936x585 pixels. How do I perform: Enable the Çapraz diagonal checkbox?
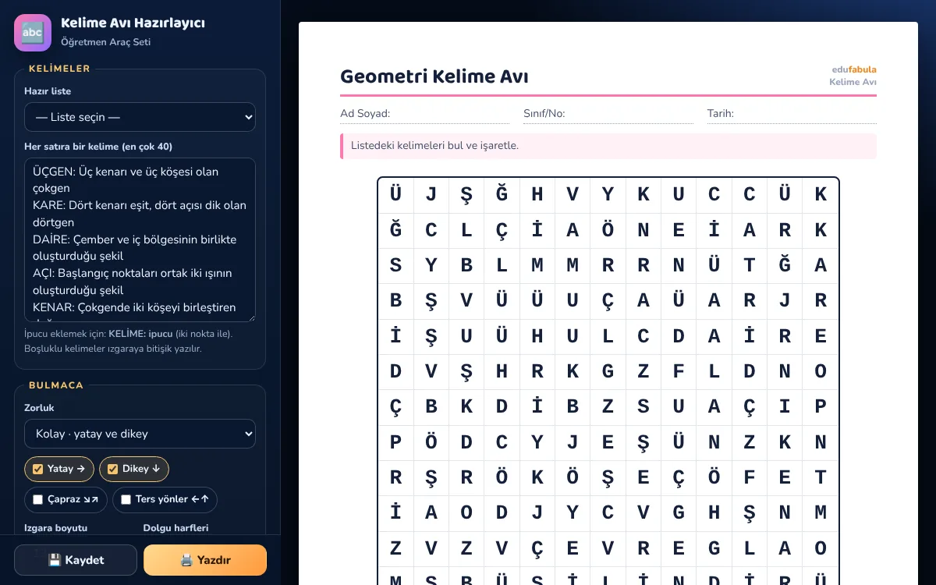[x=37, y=499]
